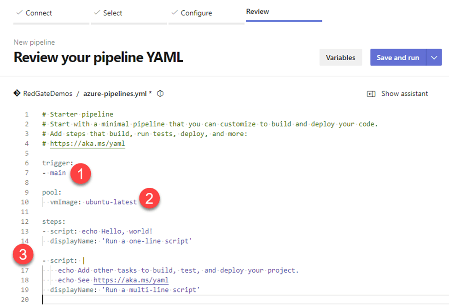
Task: Click the RedGateDemos repository breadcrumb
Action: (x=48, y=94)
